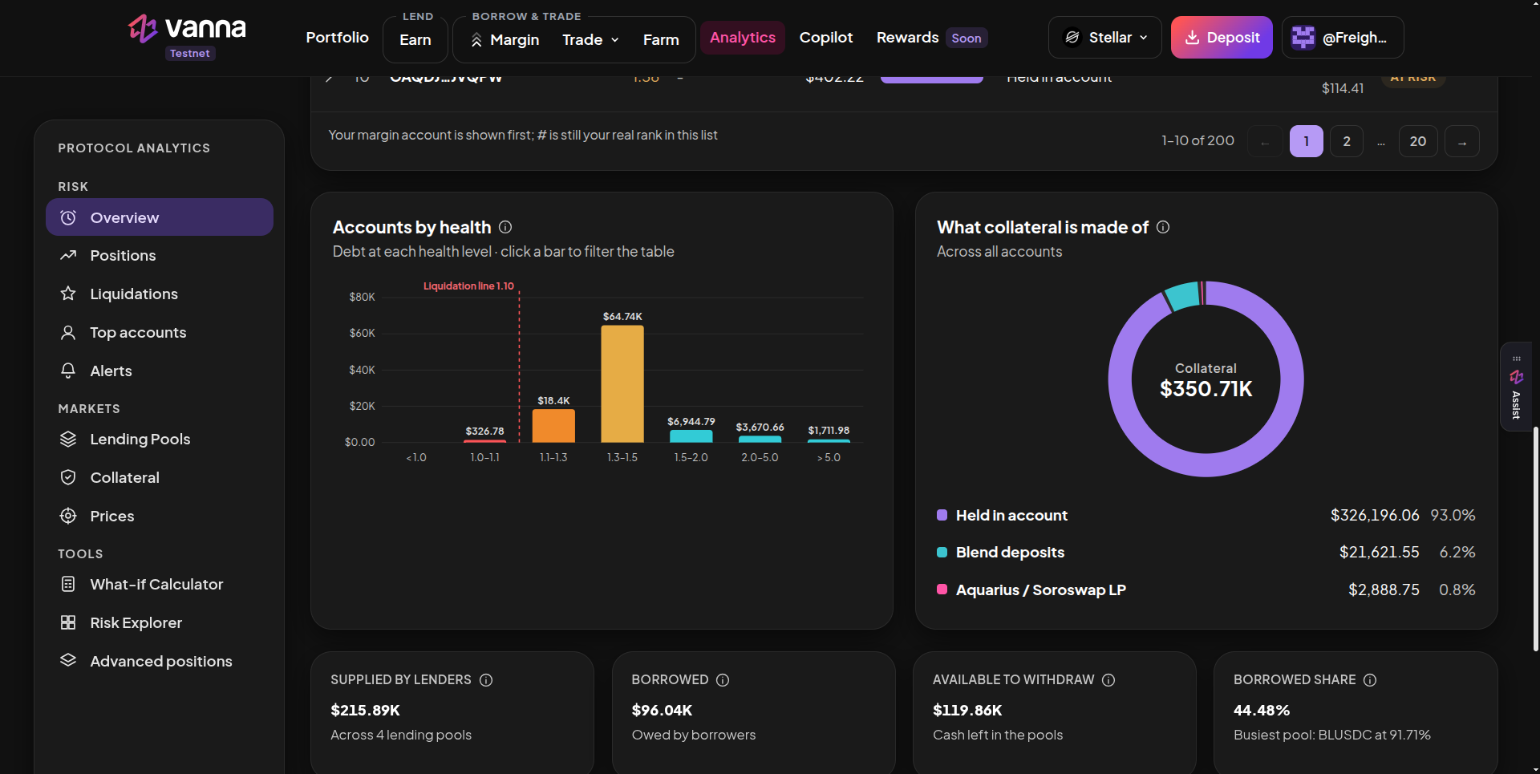Filter table by the 1.1-1.3 orange bar
Screen dimensions: 1540x774
click(x=553, y=426)
